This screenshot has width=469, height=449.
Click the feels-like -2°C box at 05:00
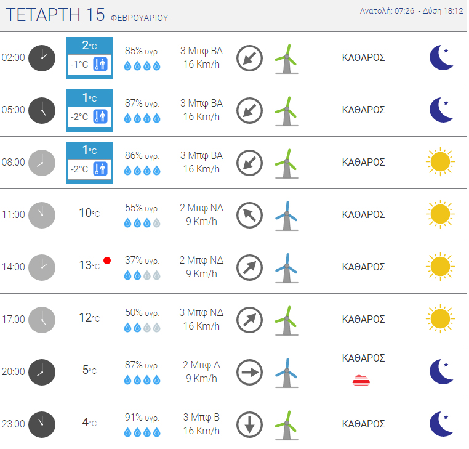(89, 116)
